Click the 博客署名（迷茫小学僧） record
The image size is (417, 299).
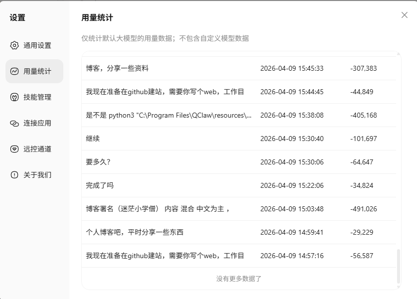point(158,209)
